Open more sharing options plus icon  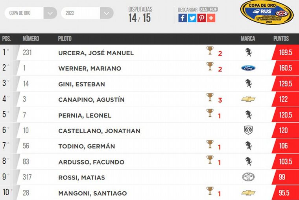(x=211, y=18)
